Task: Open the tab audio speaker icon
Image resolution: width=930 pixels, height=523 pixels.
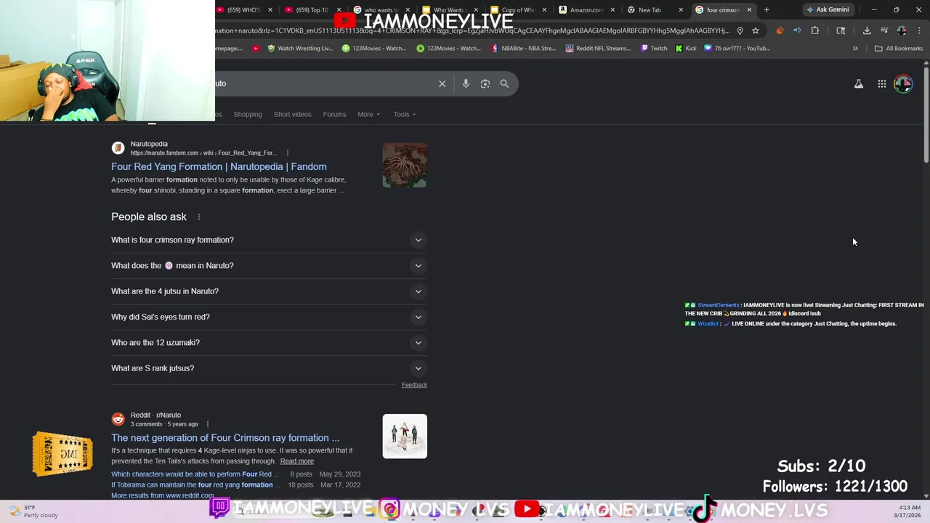Action: coord(797,31)
